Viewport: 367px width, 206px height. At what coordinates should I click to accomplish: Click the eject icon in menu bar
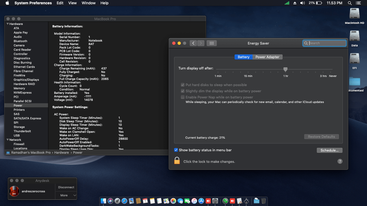295,3
